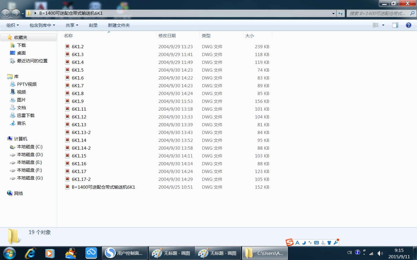Click the size value 74 KB

[x=263, y=70]
